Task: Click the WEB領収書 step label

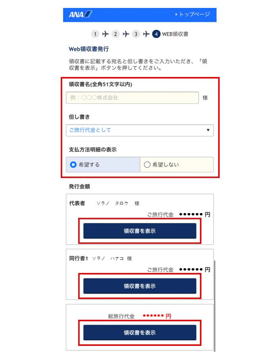Action: (175, 34)
